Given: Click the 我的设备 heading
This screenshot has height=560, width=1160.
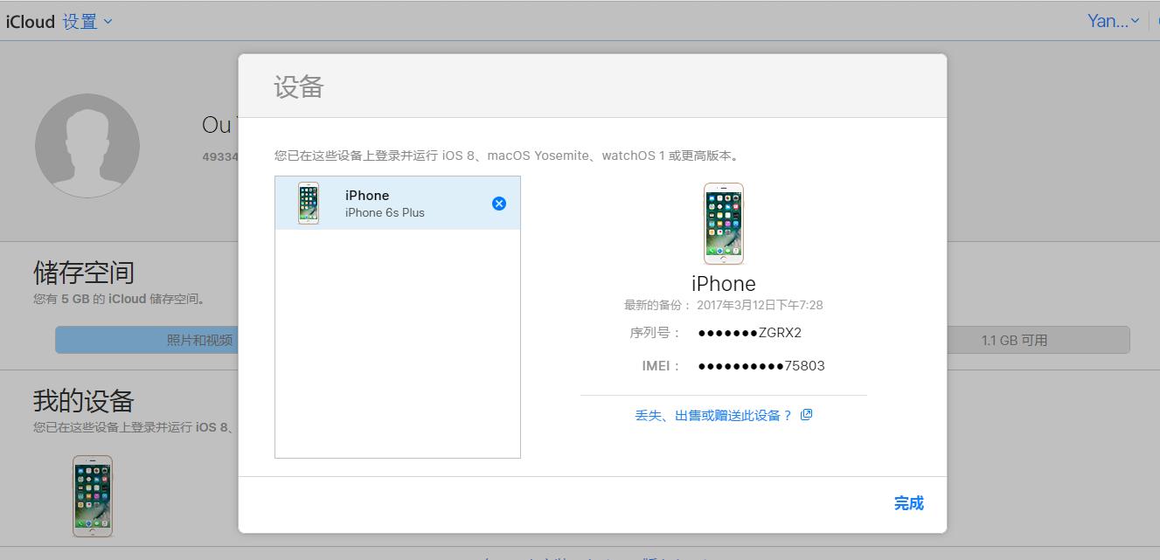Looking at the screenshot, I should 84,401.
